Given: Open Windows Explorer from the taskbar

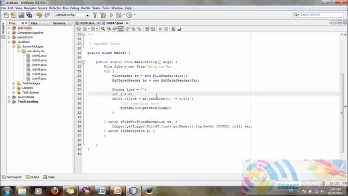Looking at the screenshot, I should click(x=22, y=191).
